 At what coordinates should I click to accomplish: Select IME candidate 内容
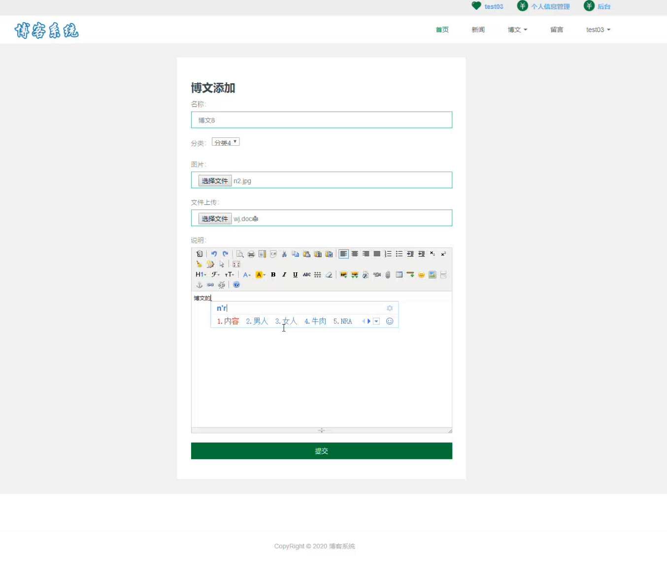(x=228, y=321)
